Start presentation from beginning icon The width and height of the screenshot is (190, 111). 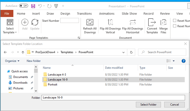(x=56, y=6)
